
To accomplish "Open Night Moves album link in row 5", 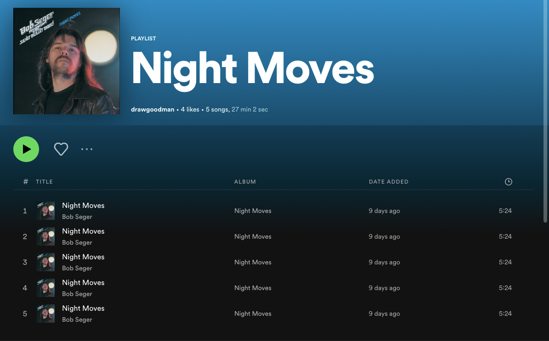I will tap(253, 314).
